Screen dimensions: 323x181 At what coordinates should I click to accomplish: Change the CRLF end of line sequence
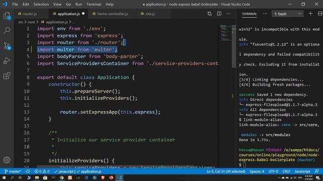(x=286, y=171)
